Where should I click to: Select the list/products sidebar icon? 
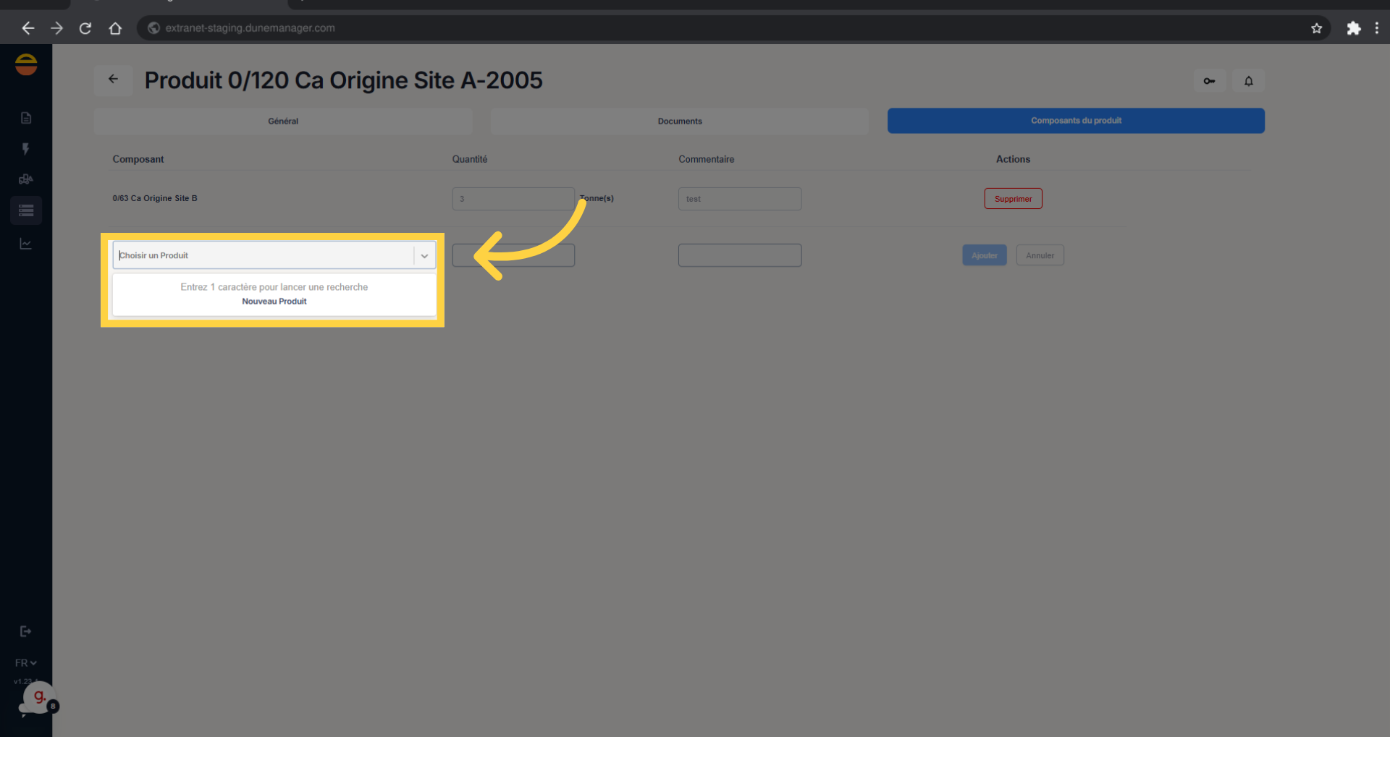pyautogui.click(x=26, y=210)
